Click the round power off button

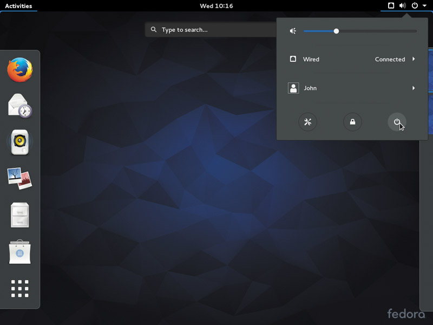pyautogui.click(x=397, y=122)
